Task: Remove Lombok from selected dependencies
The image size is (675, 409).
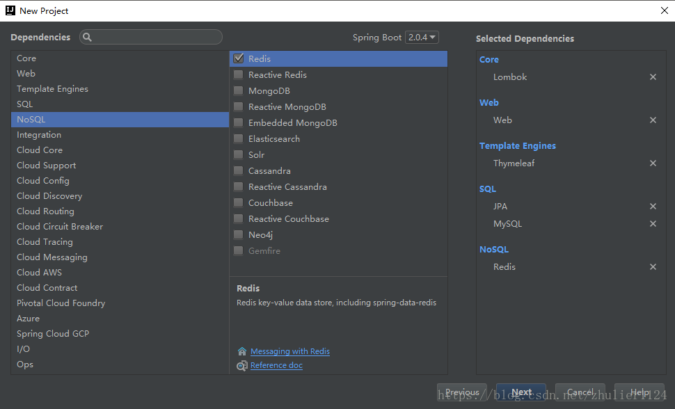Action: click(x=653, y=77)
